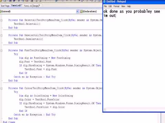Switch to the Start Page tab

(x=5, y=6)
